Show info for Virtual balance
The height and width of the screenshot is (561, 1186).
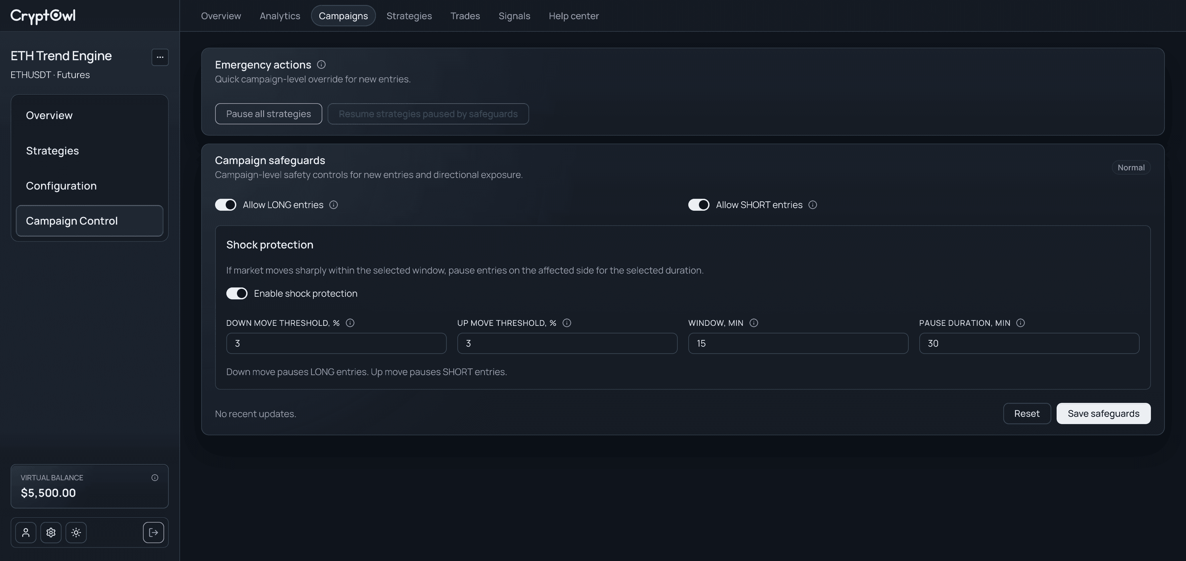[x=155, y=478]
